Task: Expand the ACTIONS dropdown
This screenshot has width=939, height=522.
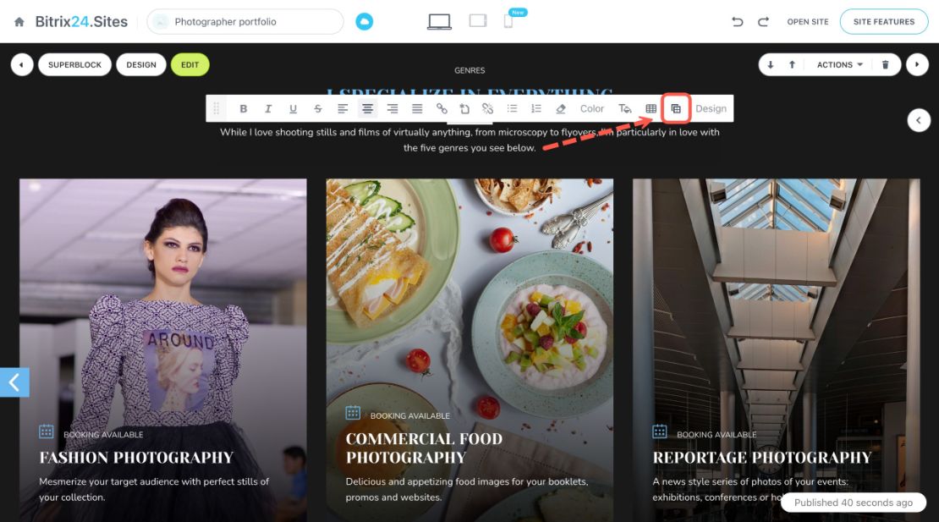Action: 839,64
